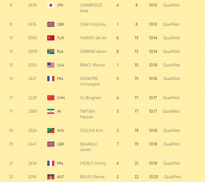Click the British flag in Ujah's row
Screen dimensions: 205x182
pos(51,24)
